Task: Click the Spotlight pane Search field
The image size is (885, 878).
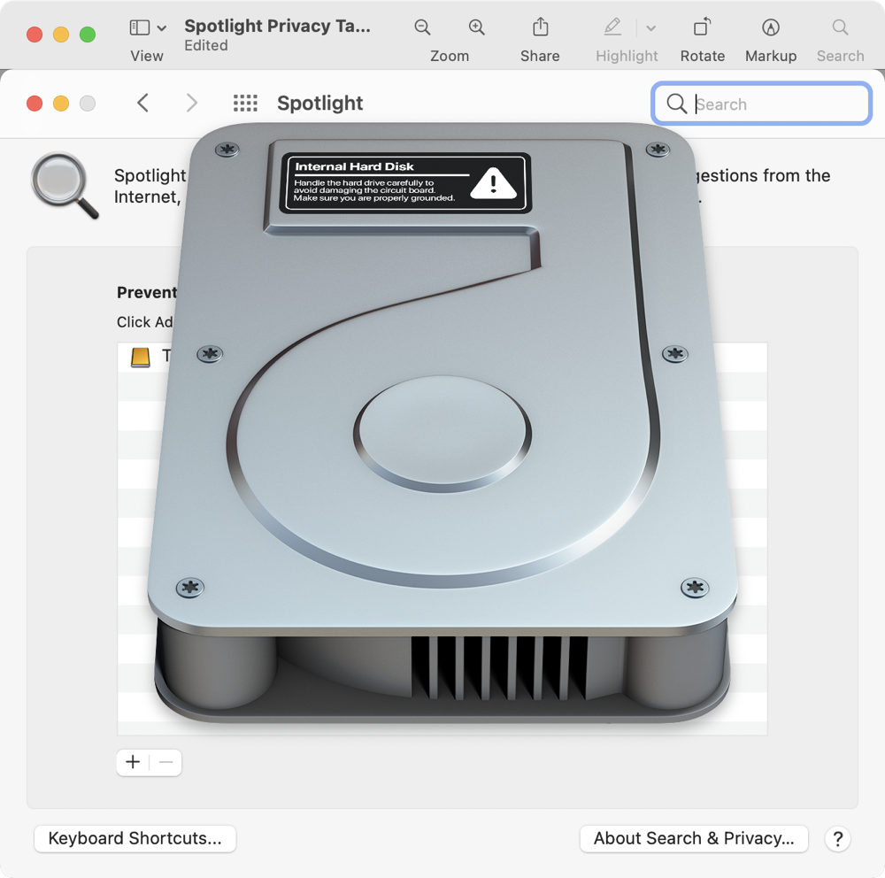Action: pos(770,104)
